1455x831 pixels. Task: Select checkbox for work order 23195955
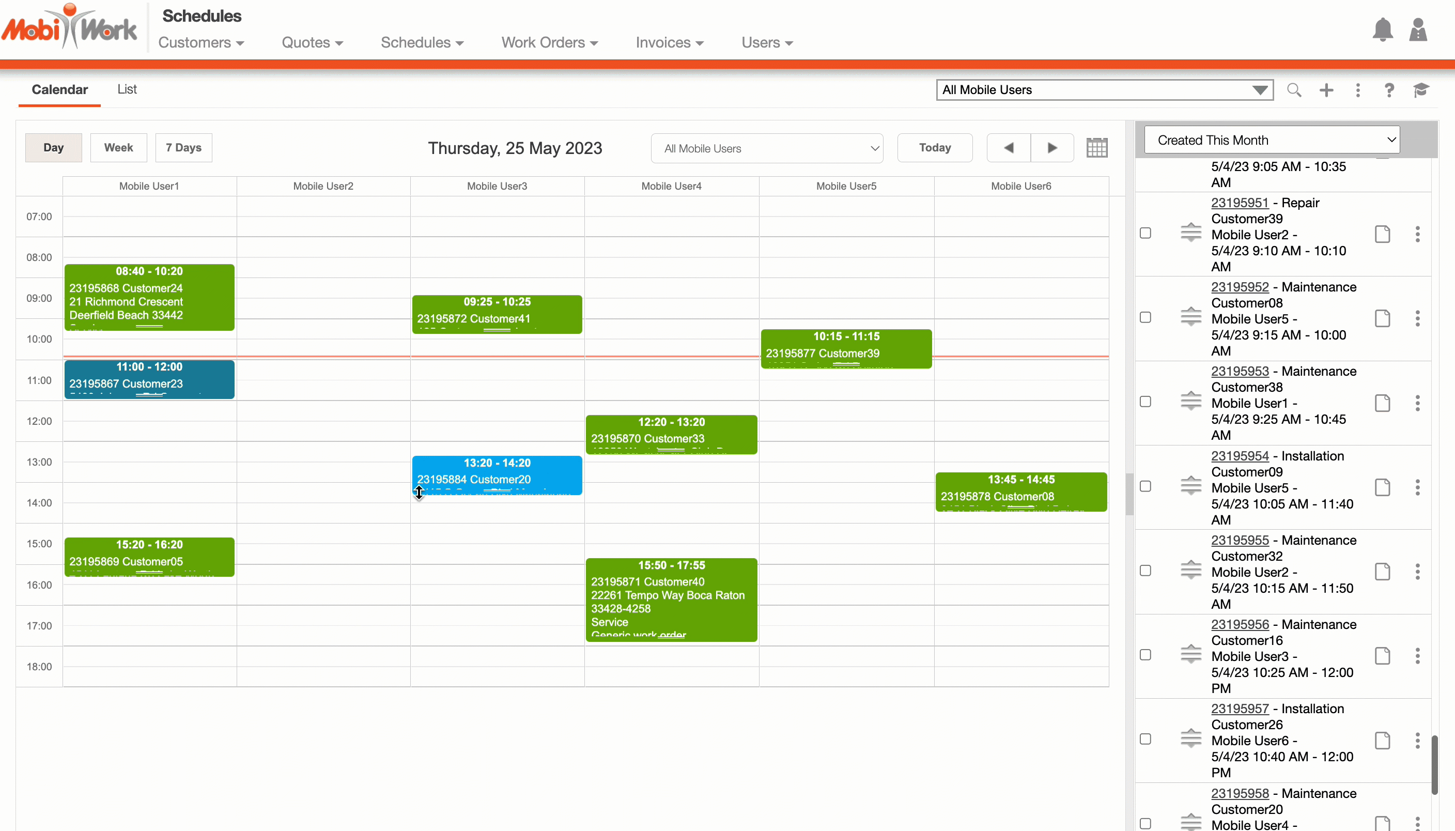coord(1145,571)
